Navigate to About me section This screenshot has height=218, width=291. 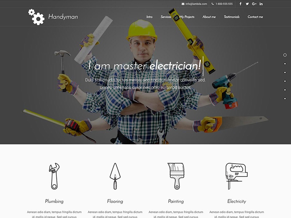click(209, 17)
